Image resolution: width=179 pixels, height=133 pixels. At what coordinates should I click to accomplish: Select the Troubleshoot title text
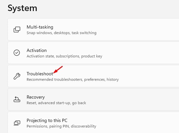pyautogui.click(x=40, y=74)
